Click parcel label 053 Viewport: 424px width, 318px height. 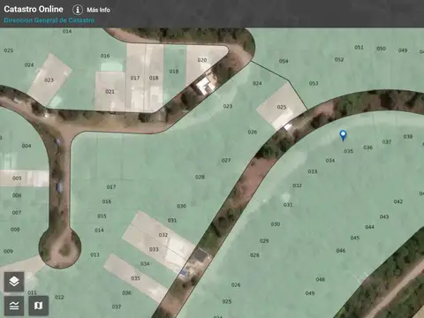click(x=314, y=83)
